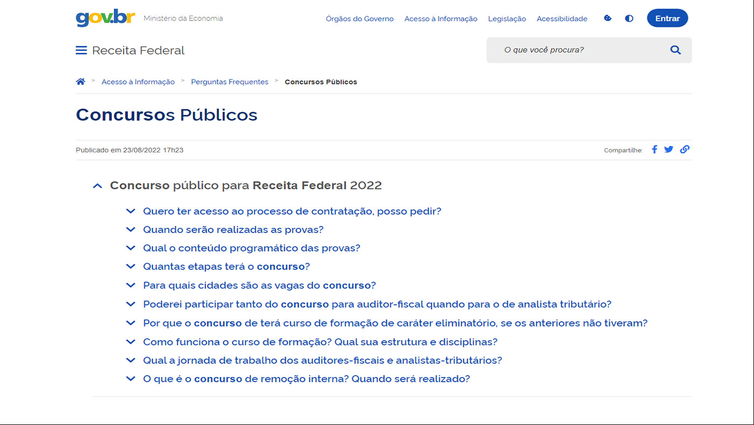Screen dimensions: 754x425
Task: Share the page on Twitter
Action: pyautogui.click(x=668, y=150)
